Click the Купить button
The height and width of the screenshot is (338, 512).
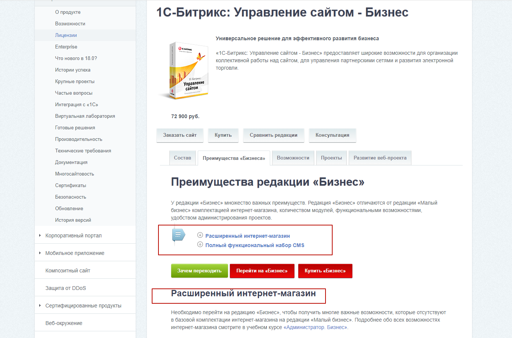(x=223, y=135)
